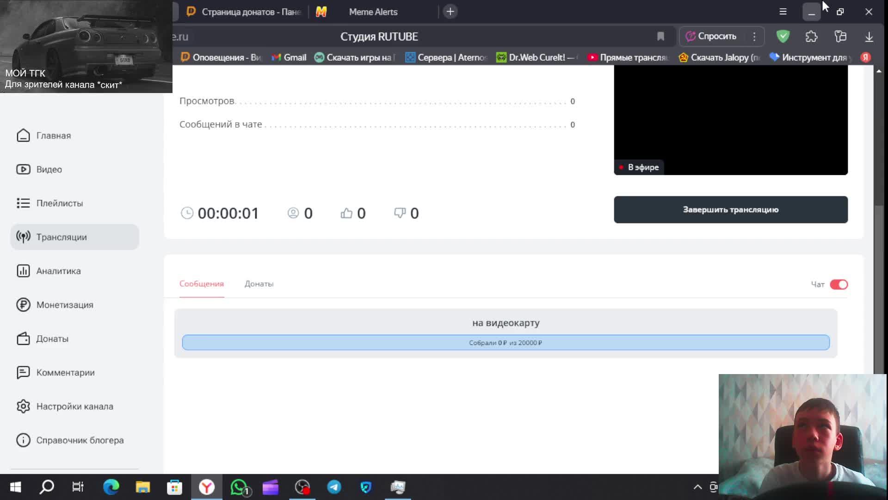Open the Комментарии sidebar section
888x500 pixels.
(x=65, y=372)
